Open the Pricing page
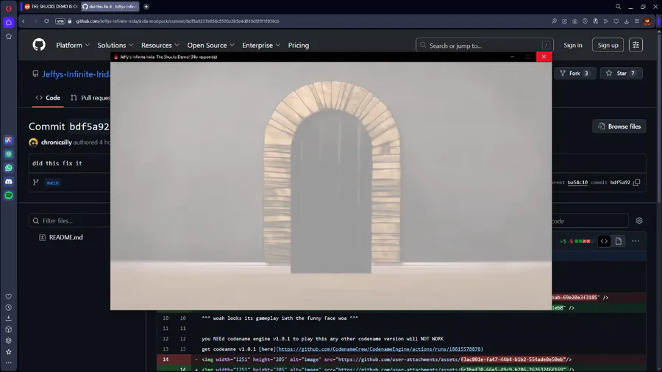The height and width of the screenshot is (372, 662). pos(299,45)
